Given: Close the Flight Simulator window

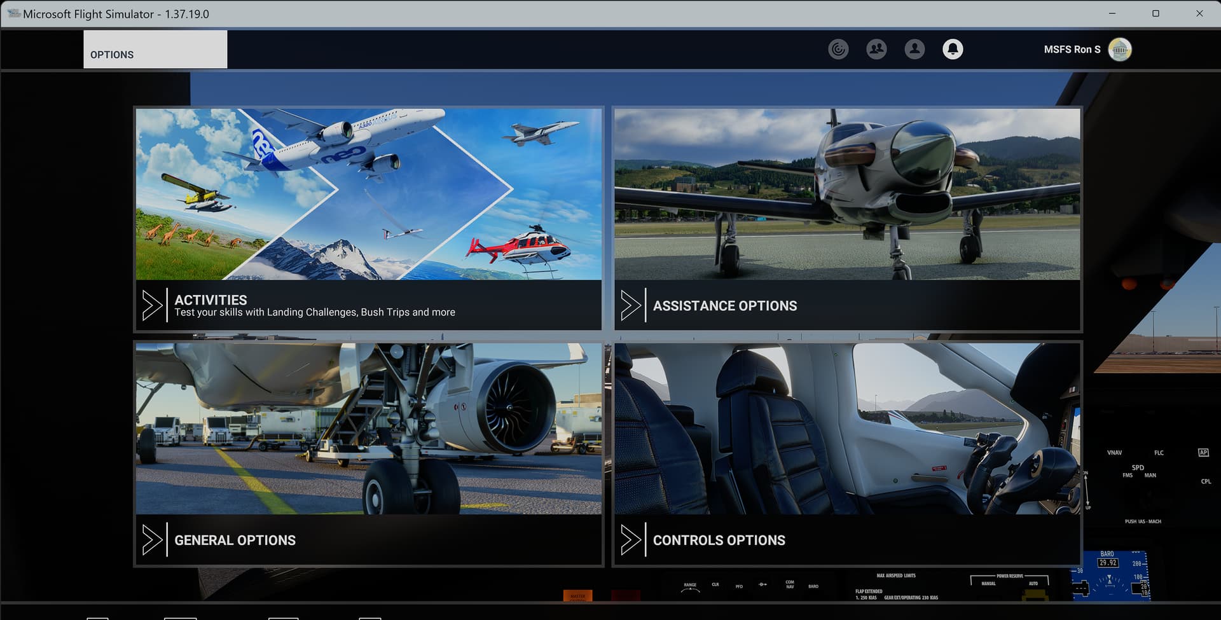Looking at the screenshot, I should (x=1199, y=13).
